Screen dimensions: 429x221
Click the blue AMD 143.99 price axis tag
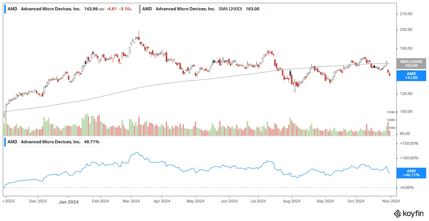pos(411,76)
